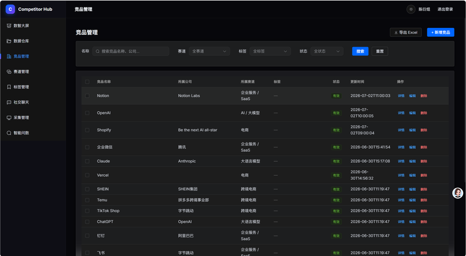Screen dimensions: 466x256
Task: Open 智能问数 from the sidebar
Action: tap(33, 133)
